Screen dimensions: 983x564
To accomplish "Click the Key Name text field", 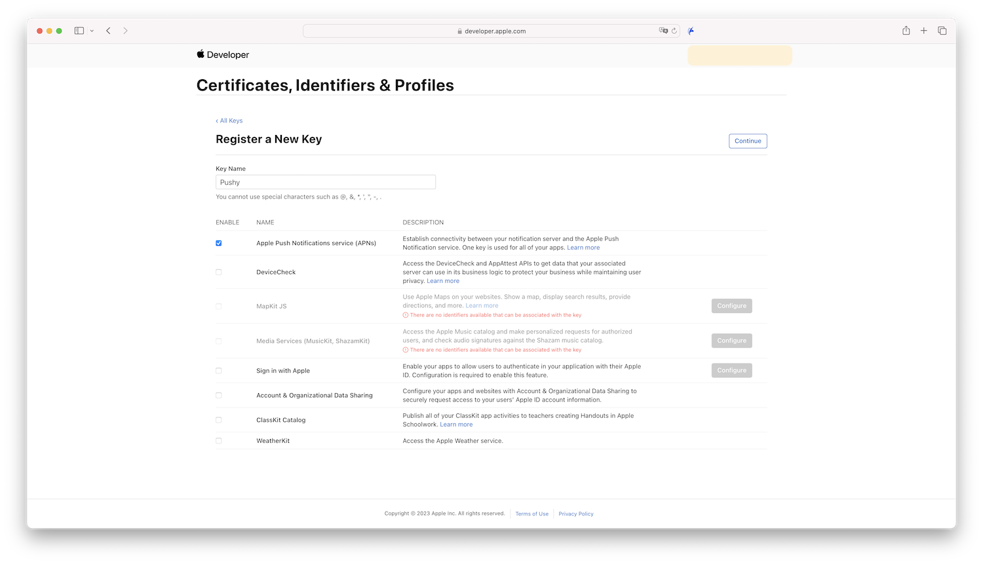I will click(x=326, y=182).
